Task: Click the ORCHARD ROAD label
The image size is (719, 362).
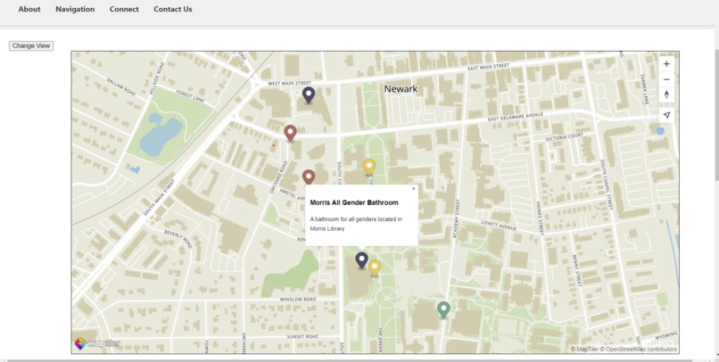Action: [x=278, y=176]
